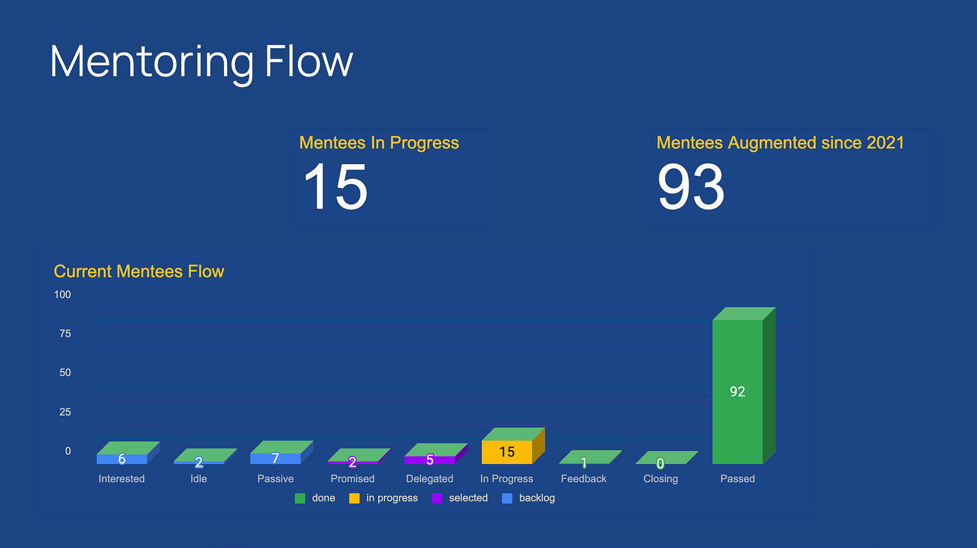The width and height of the screenshot is (977, 548).
Task: Click the Mentees Augmented since 2021 heading
Action: (x=780, y=143)
